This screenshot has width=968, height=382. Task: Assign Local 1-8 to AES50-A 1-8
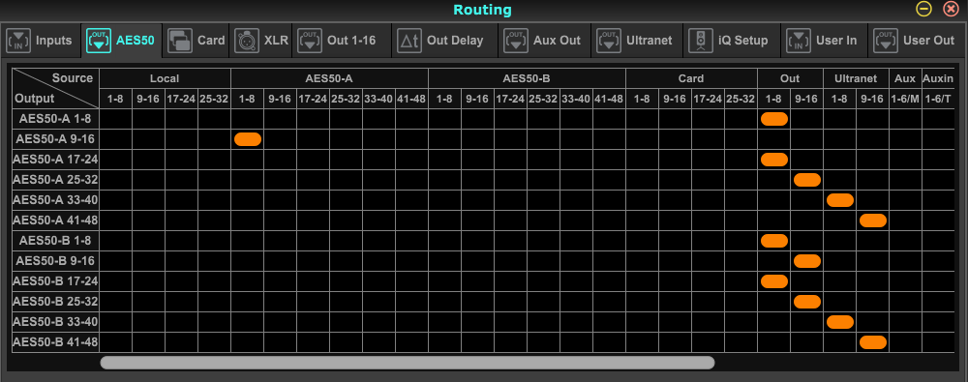(115, 119)
